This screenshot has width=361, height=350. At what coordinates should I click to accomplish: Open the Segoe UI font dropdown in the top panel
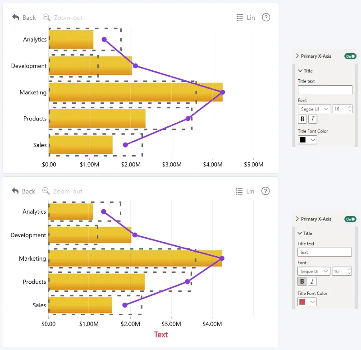(x=315, y=109)
